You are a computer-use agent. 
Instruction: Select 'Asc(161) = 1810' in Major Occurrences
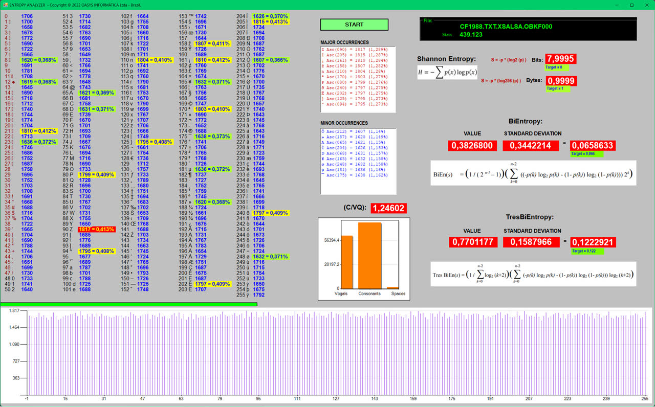353,60
